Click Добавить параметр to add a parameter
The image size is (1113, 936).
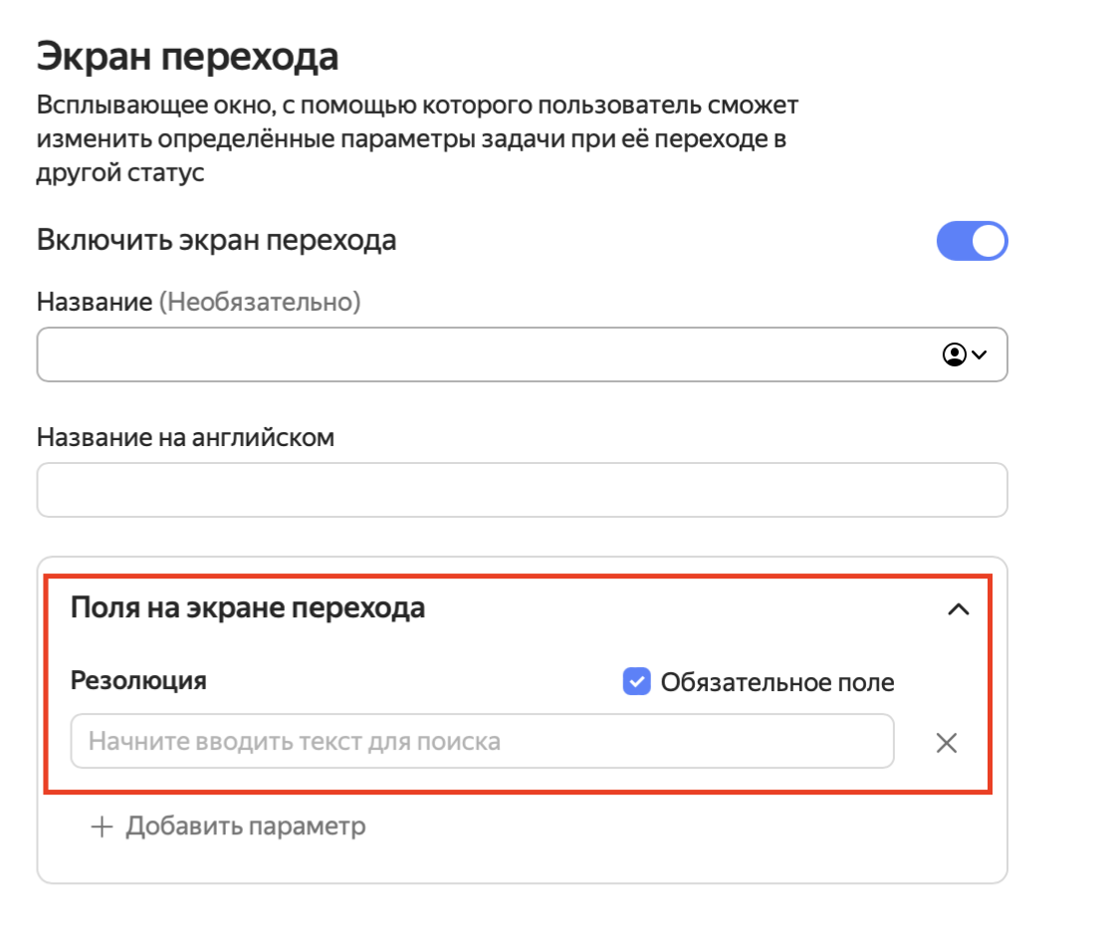[244, 825]
